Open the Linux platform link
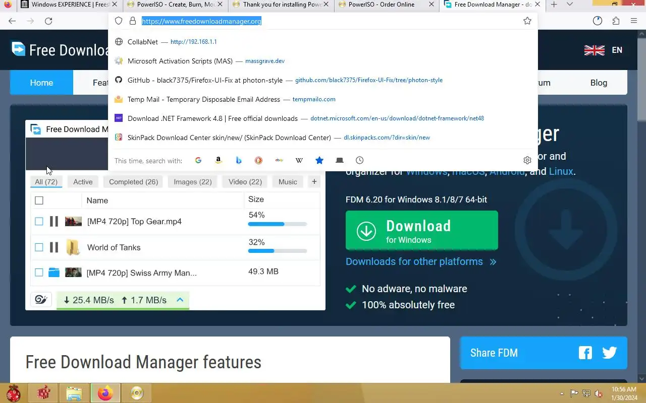The image size is (646, 403). (561, 171)
